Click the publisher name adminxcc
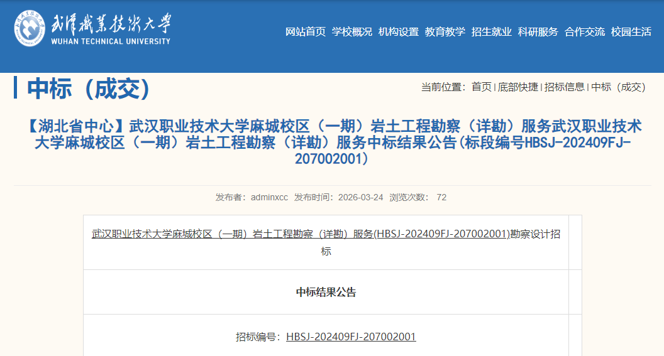The width and height of the screenshot is (664, 356). coord(269,197)
